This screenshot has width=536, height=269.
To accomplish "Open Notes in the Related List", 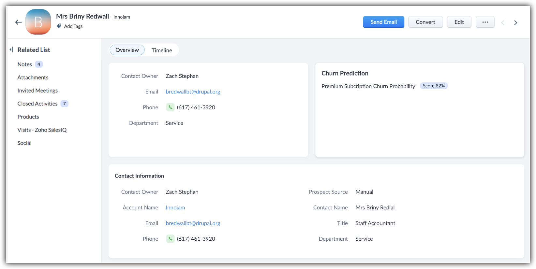I will [x=25, y=64].
